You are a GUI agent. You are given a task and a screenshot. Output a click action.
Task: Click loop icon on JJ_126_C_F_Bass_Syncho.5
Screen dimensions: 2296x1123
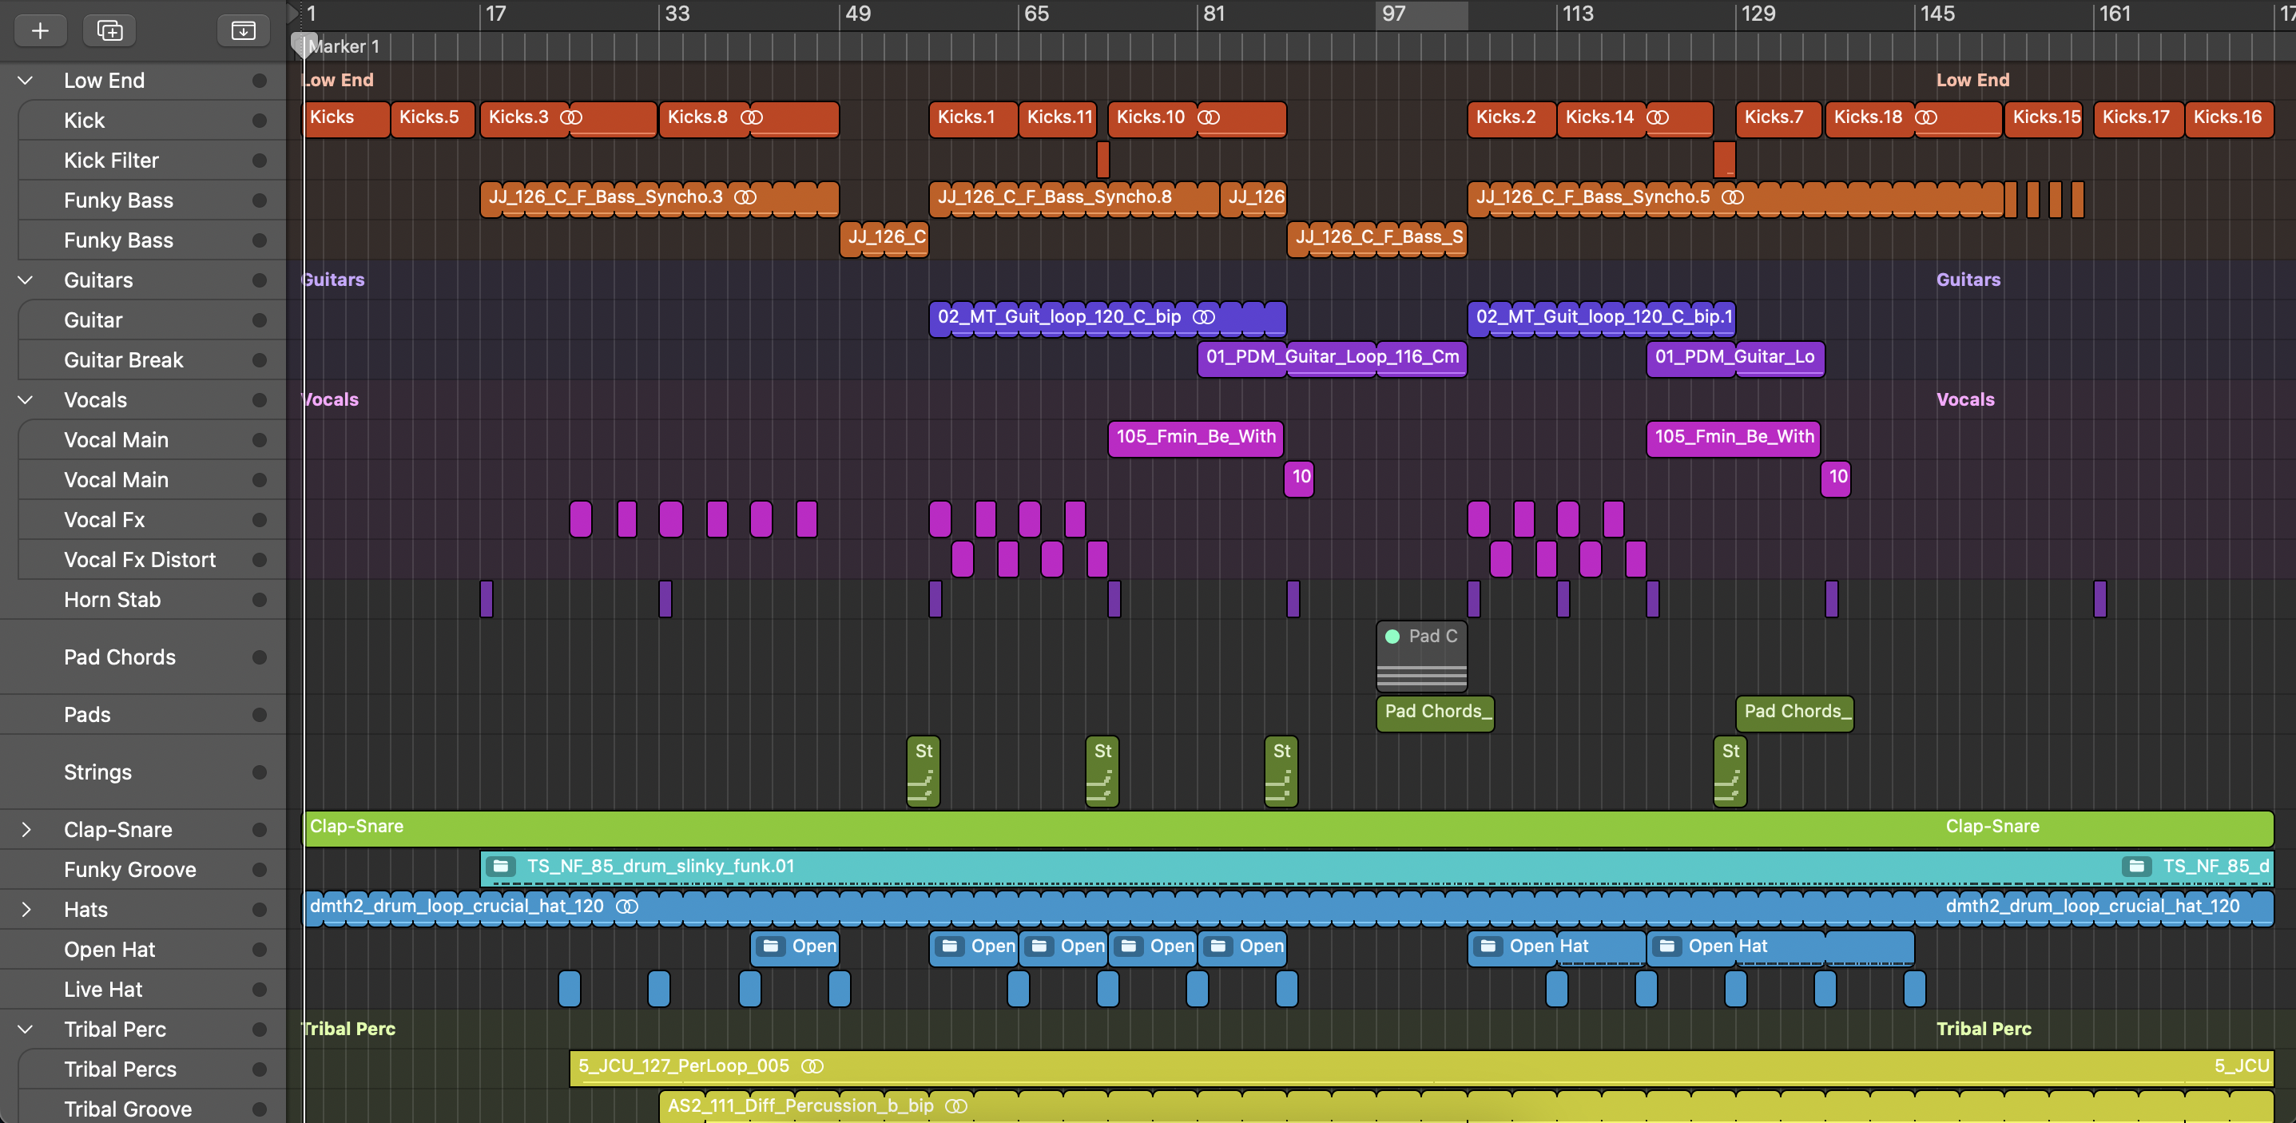click(1732, 197)
